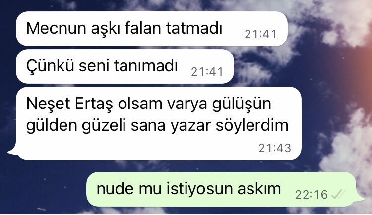Tap the 21:43 timestamp
The width and height of the screenshot is (372, 215).
pyautogui.click(x=275, y=148)
